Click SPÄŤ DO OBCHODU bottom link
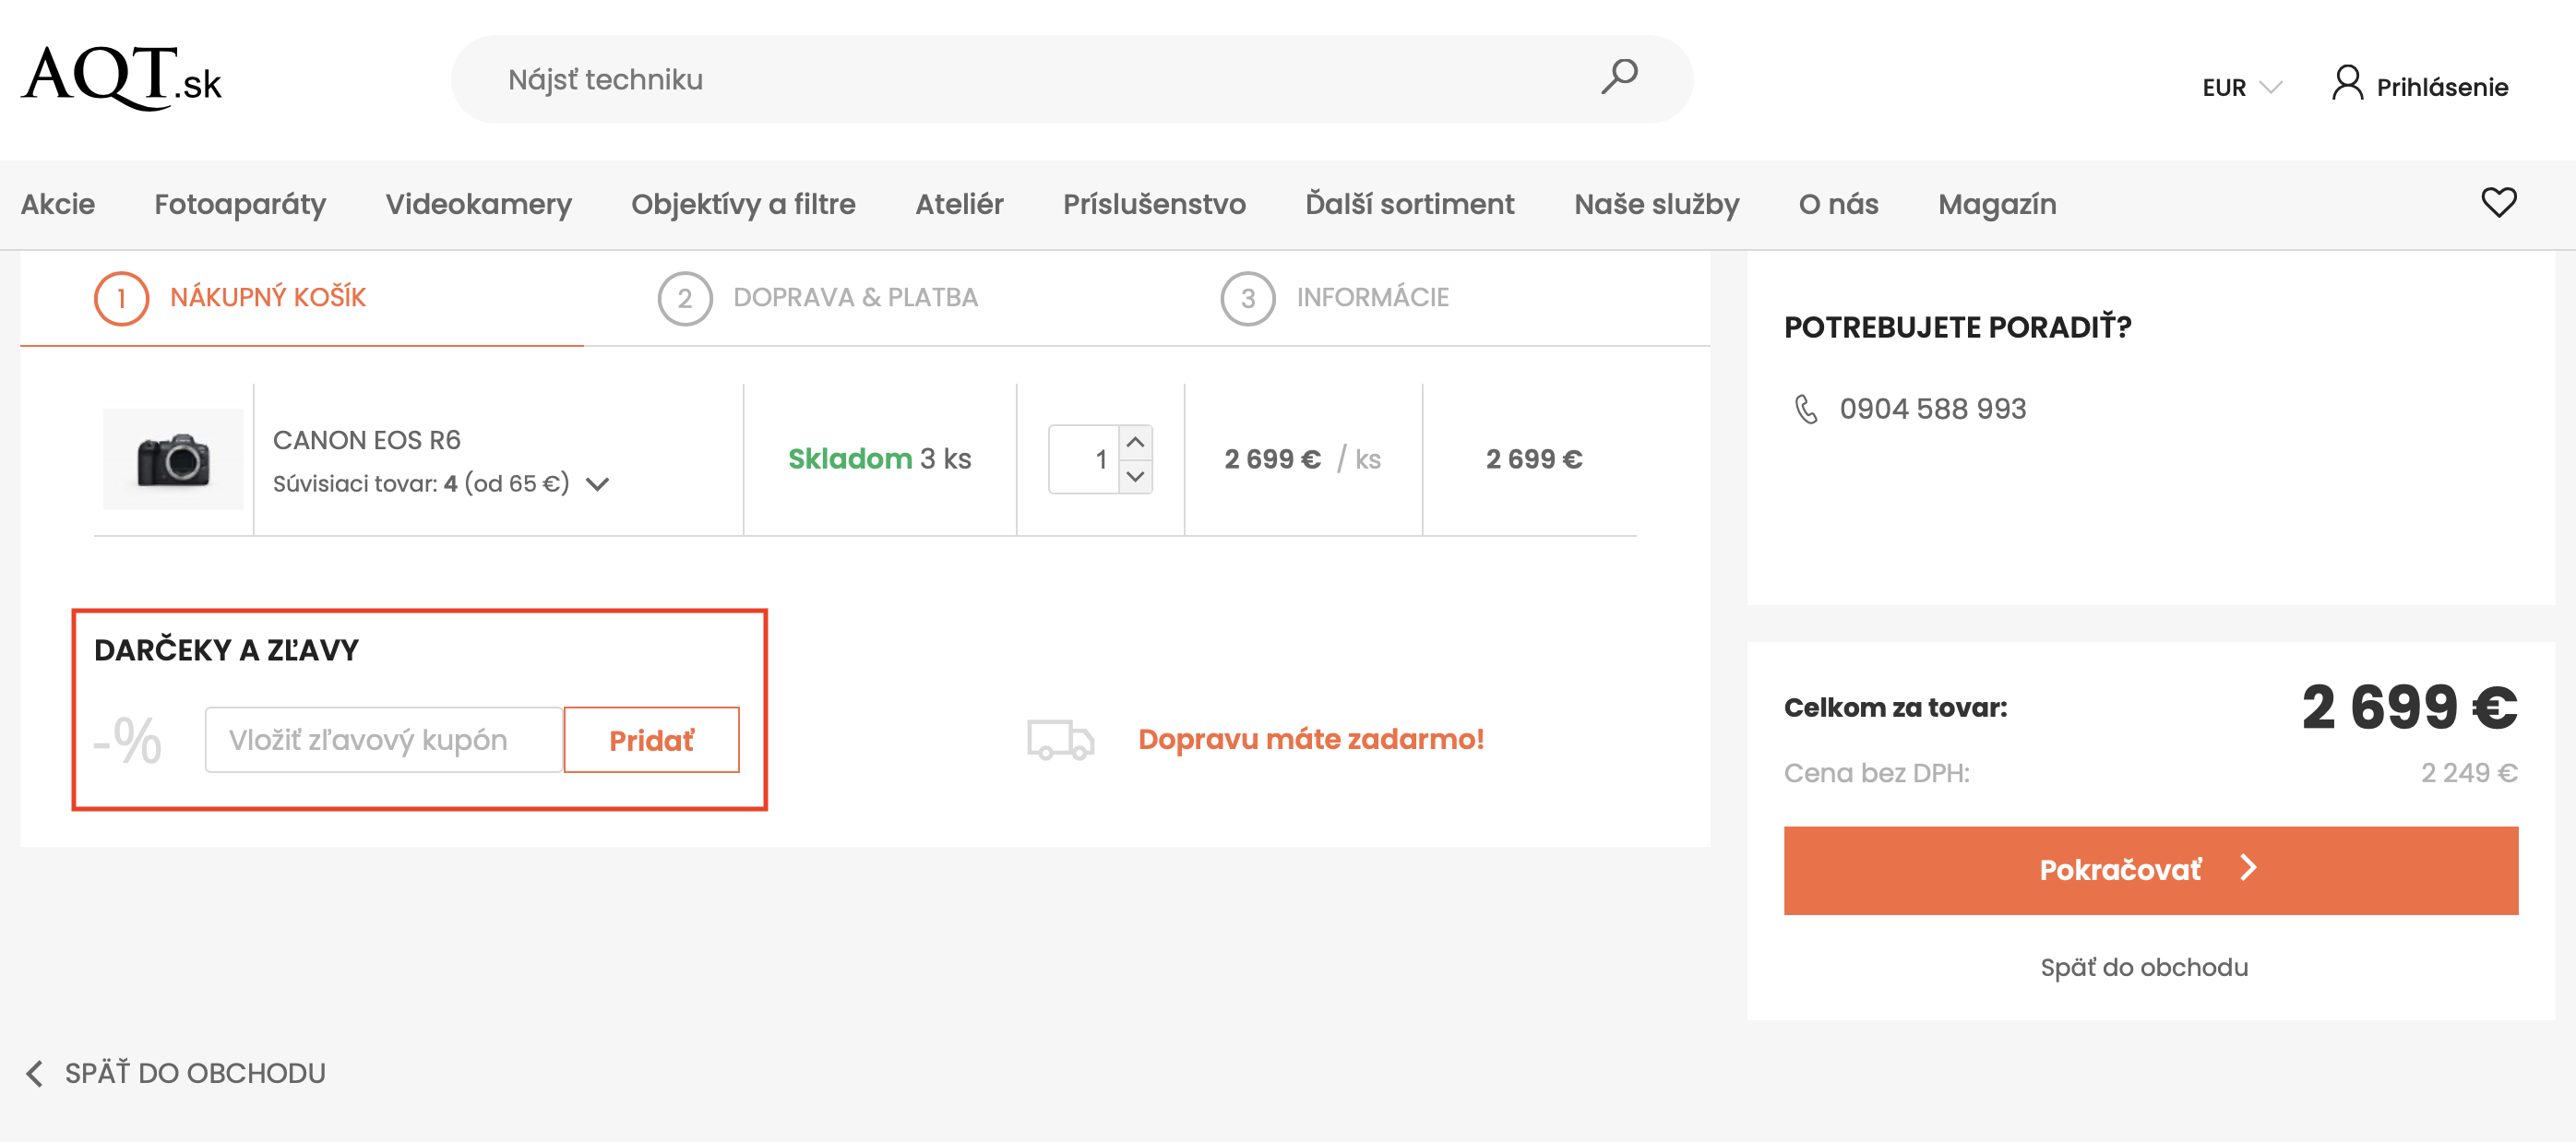 [x=195, y=1073]
